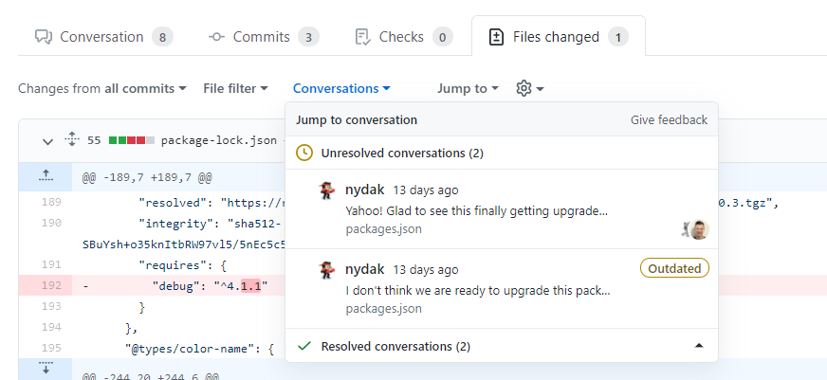Click the Give feedback link
This screenshot has width=827, height=380.
pos(669,120)
